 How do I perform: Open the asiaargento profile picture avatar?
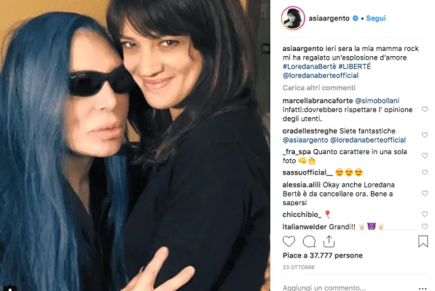(293, 18)
